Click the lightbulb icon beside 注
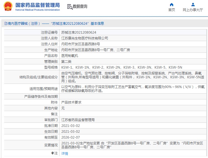Screen dimensions: 208x158 pos(53,153)
